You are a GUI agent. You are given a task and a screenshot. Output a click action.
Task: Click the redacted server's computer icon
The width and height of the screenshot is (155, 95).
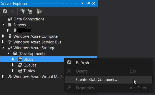(x=15, y=30)
